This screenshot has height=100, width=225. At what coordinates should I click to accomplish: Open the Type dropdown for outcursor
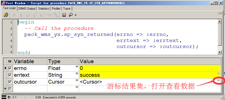pos(77,80)
